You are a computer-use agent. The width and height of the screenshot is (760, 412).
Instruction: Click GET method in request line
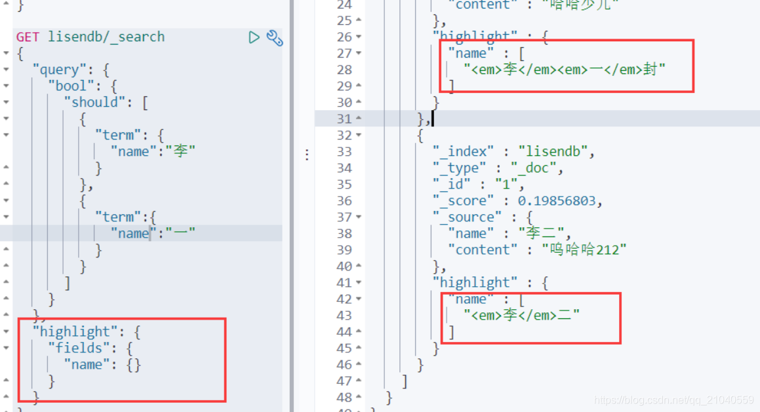tap(28, 37)
